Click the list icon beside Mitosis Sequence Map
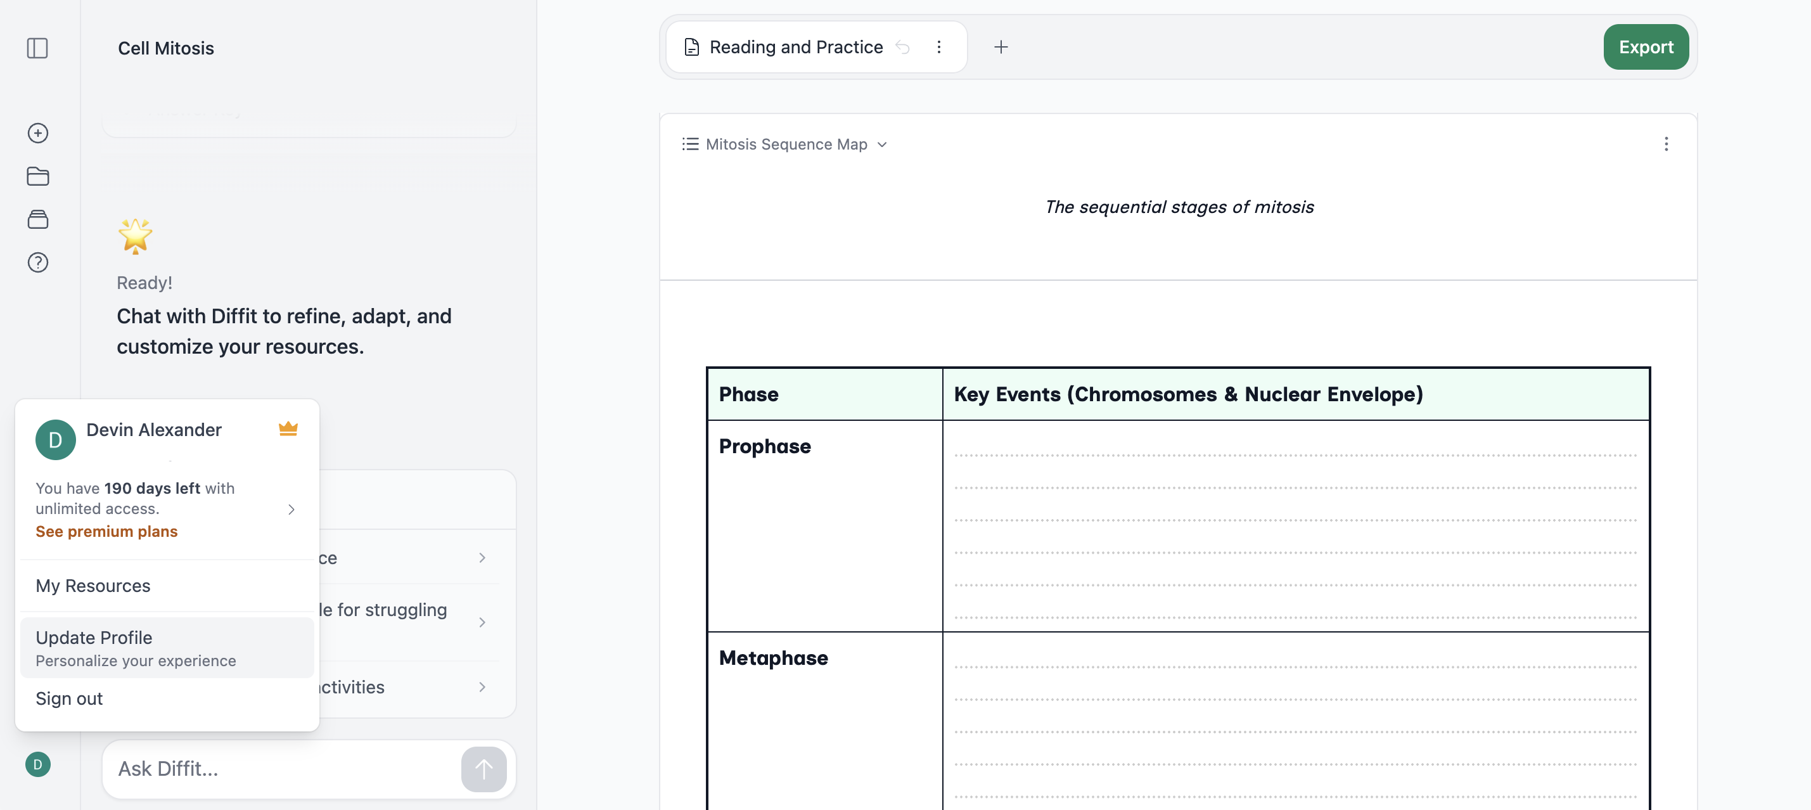The width and height of the screenshot is (1811, 810). tap(691, 144)
